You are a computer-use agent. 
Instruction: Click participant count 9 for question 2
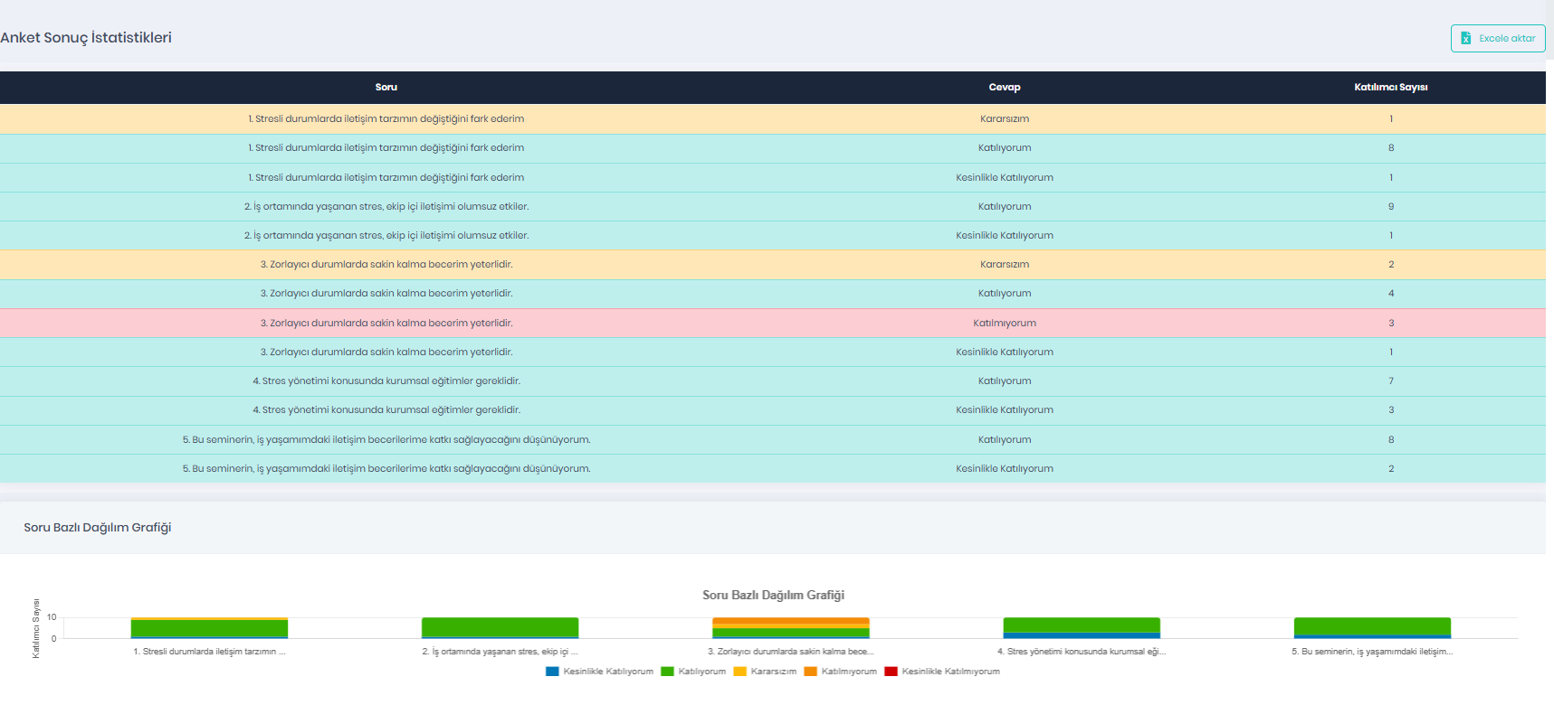(x=1390, y=206)
